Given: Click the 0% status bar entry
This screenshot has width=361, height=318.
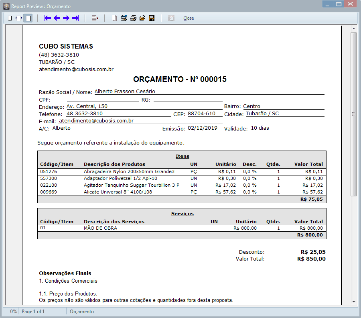Looking at the screenshot, I should [13, 312].
